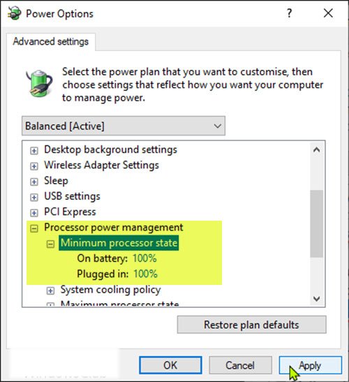Click the green battery plug icon
Viewport: 349px width, 382px height.
(39, 84)
